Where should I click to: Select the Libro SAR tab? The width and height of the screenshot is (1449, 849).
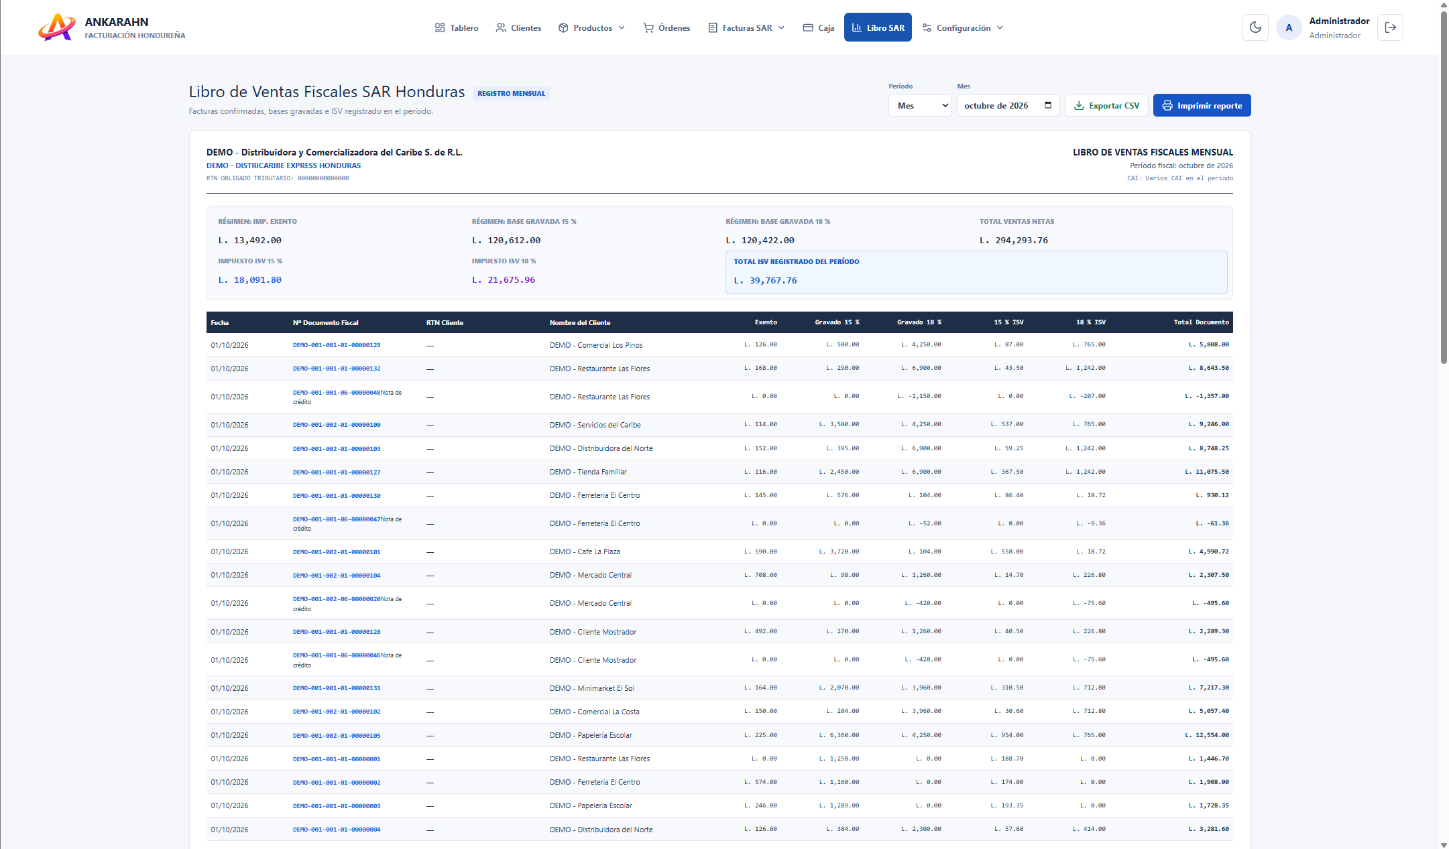tap(878, 27)
